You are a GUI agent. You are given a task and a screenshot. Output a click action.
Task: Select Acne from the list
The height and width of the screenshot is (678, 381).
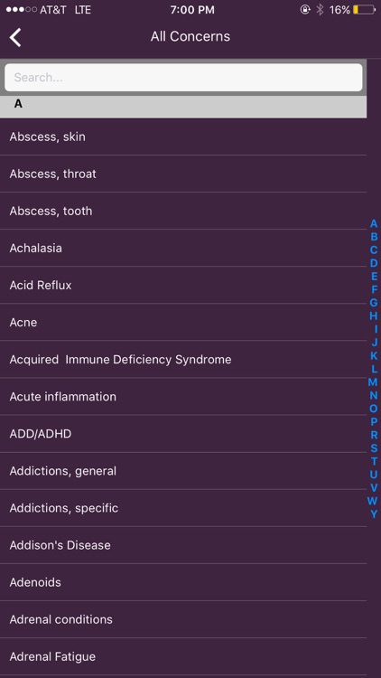(x=183, y=323)
